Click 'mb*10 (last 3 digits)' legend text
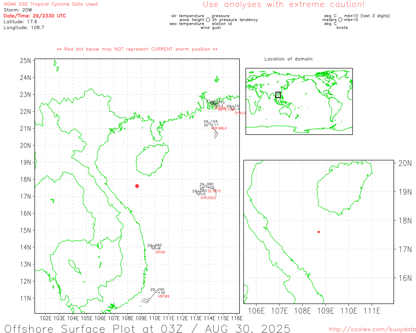The width and height of the screenshot is (416, 333). coord(367,16)
